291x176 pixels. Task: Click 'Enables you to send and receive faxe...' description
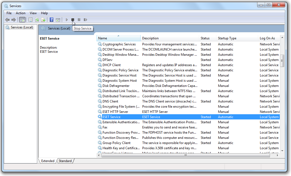pyautogui.click(x=170, y=127)
